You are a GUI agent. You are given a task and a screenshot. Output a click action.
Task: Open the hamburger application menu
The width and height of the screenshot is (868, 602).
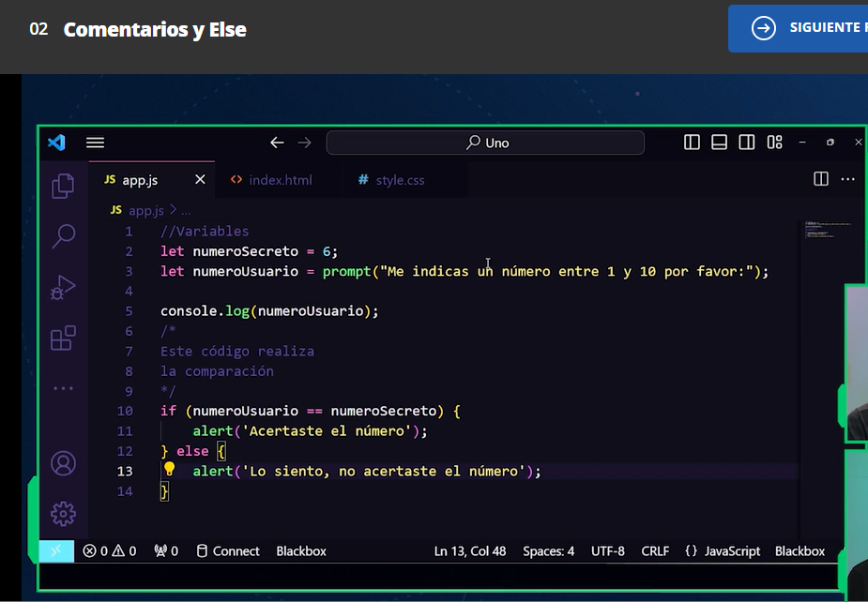tap(95, 143)
